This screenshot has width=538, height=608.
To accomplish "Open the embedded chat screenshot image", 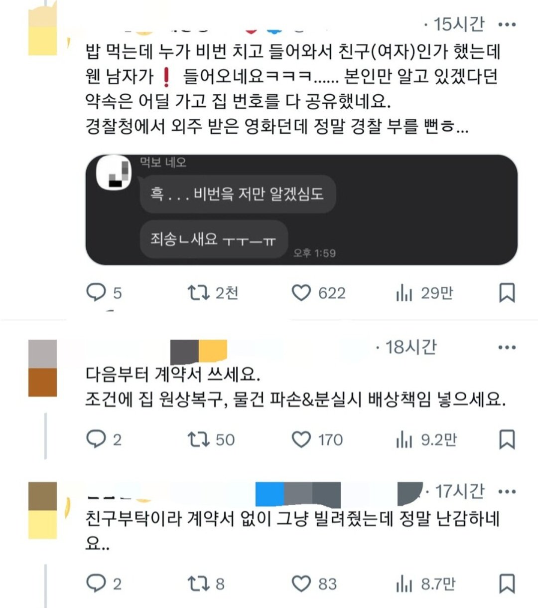I will pyautogui.click(x=301, y=209).
